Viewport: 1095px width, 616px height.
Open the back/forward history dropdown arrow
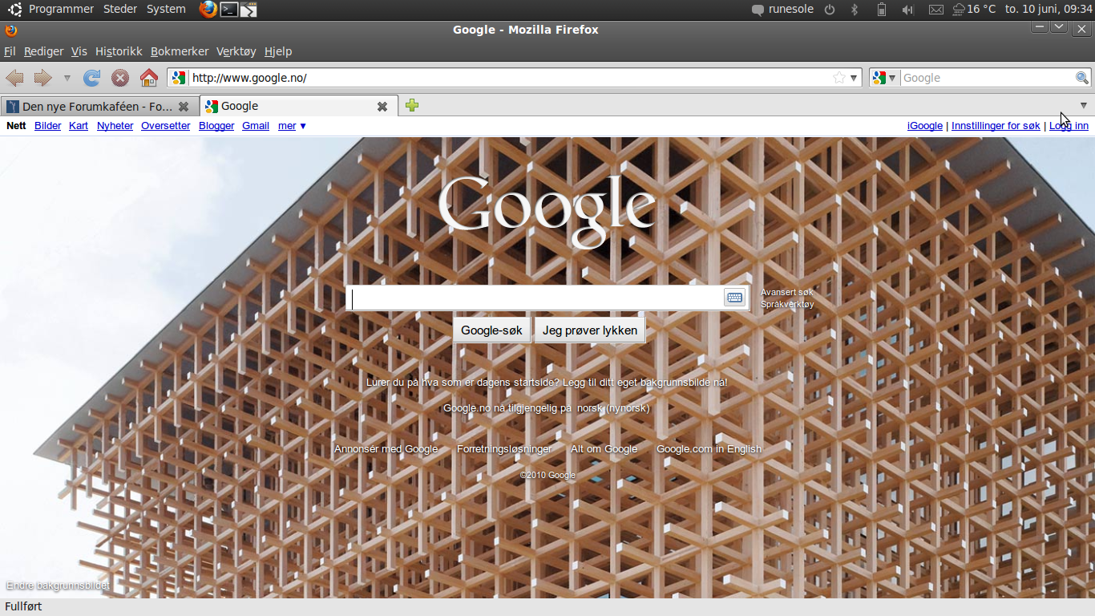pos(67,79)
